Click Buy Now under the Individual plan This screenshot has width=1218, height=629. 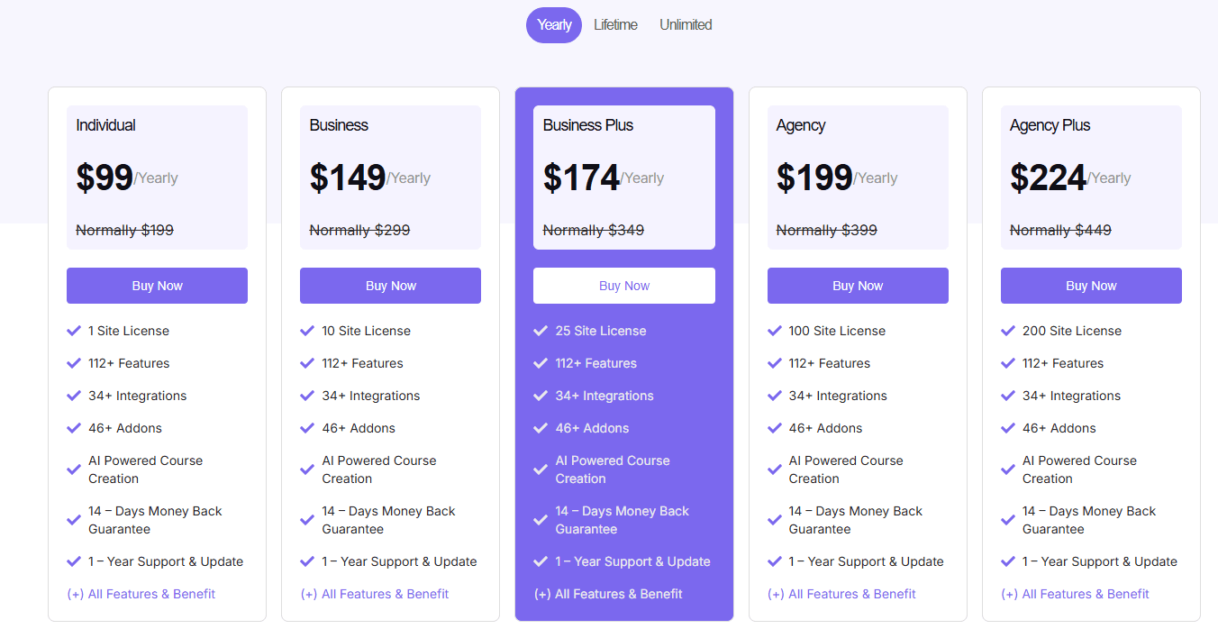point(157,285)
